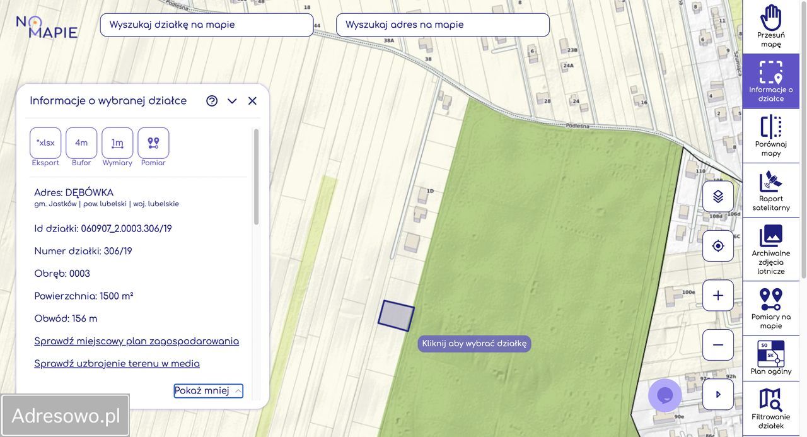Select the Pomiary na mapie tool
The width and height of the screenshot is (807, 437).
tap(770, 308)
